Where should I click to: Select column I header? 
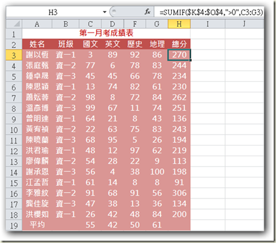(x=208, y=24)
